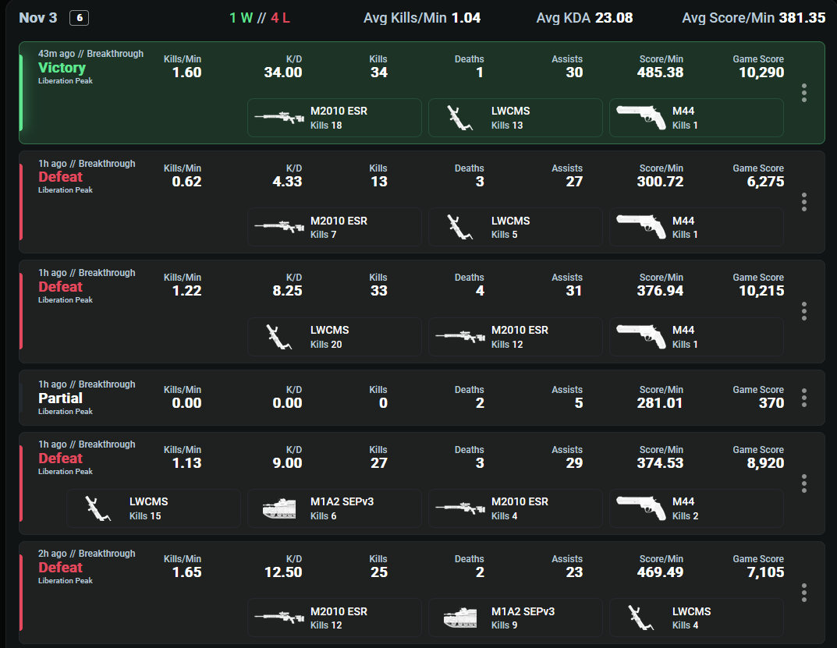Open the Defeat match with 0.62 Kills/Min

422,202
